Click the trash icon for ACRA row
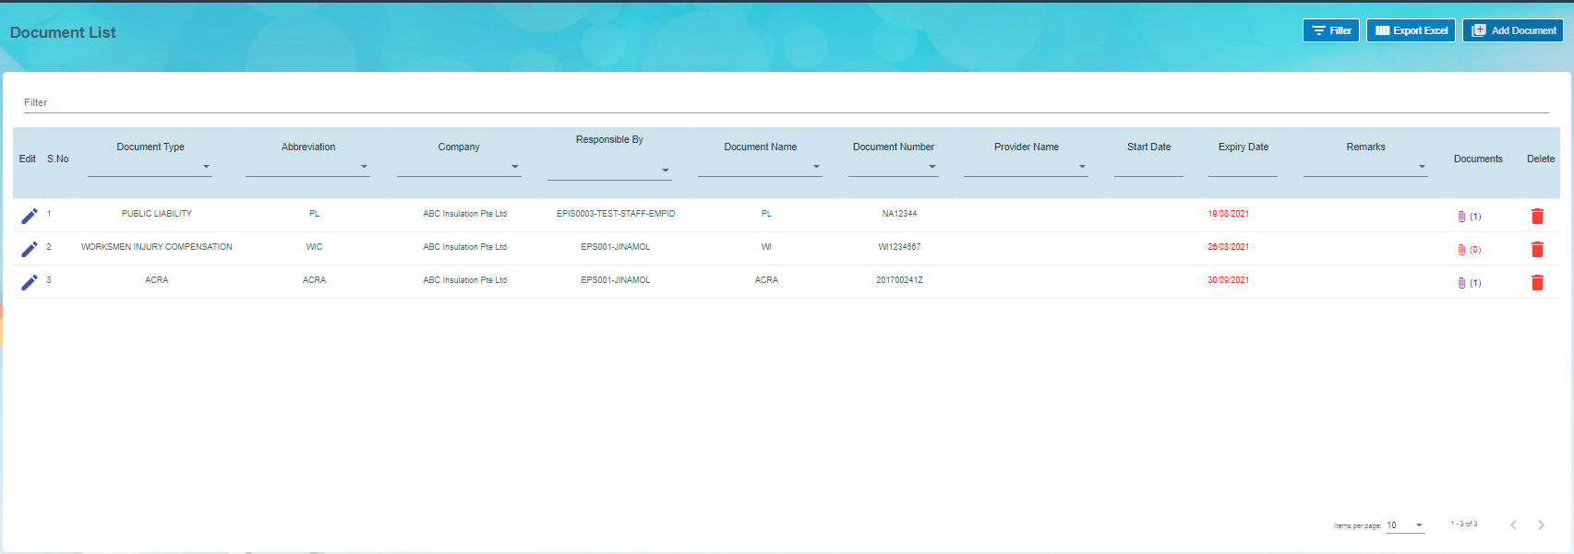Viewport: 1574px width, 554px height. coord(1537,282)
